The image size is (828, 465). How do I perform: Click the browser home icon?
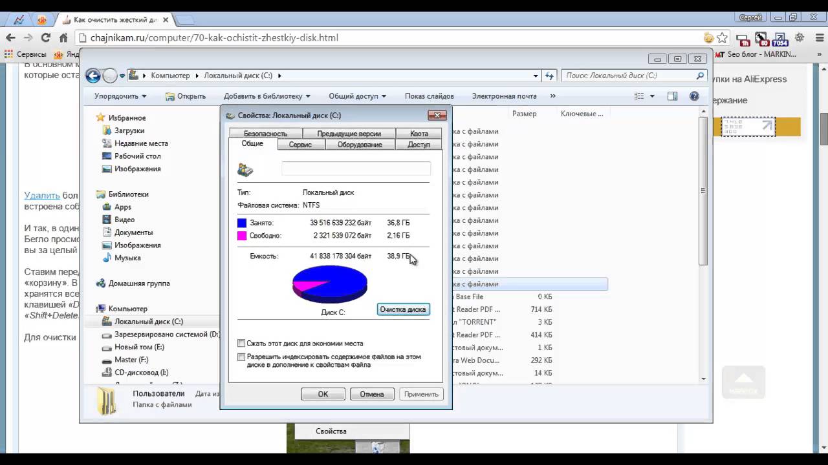tap(63, 37)
